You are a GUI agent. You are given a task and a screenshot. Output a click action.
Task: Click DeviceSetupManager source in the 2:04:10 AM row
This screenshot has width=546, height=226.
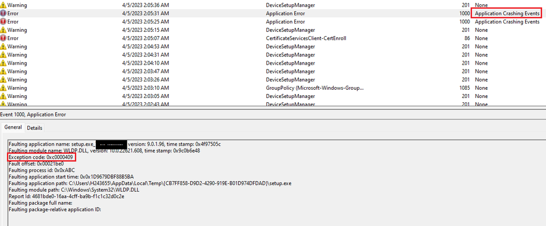pyautogui.click(x=291, y=63)
